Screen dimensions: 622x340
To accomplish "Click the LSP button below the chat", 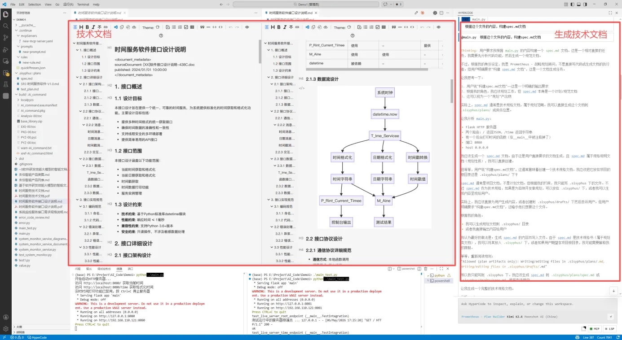I will pos(609,329).
